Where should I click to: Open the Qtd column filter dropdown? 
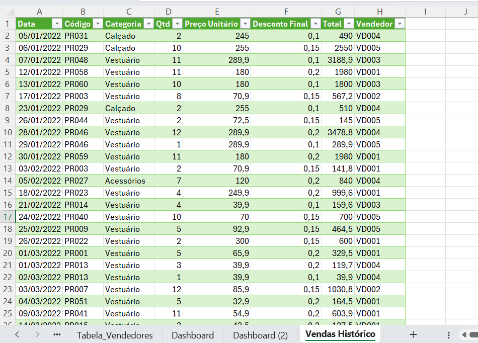(x=177, y=24)
